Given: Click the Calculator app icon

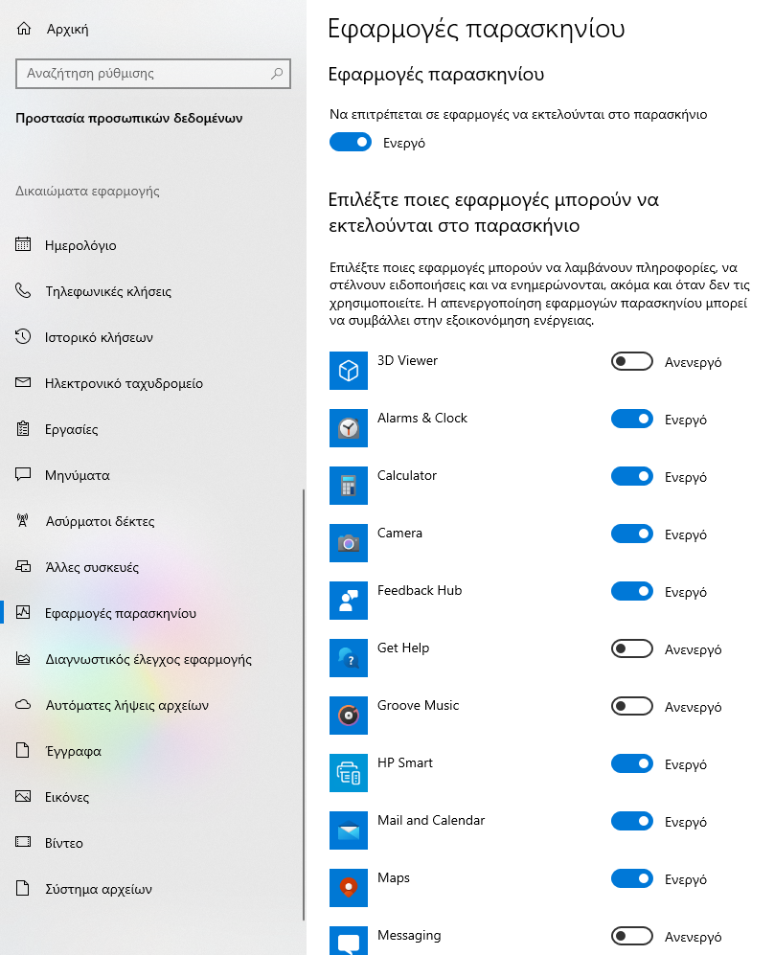Looking at the screenshot, I should coord(349,486).
